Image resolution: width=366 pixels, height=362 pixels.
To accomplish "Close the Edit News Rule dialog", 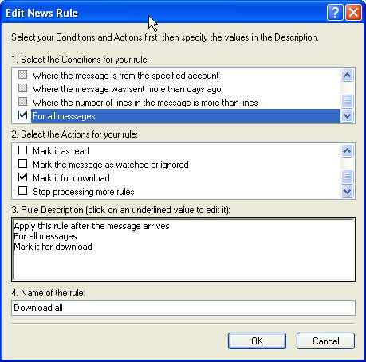I will [x=353, y=13].
